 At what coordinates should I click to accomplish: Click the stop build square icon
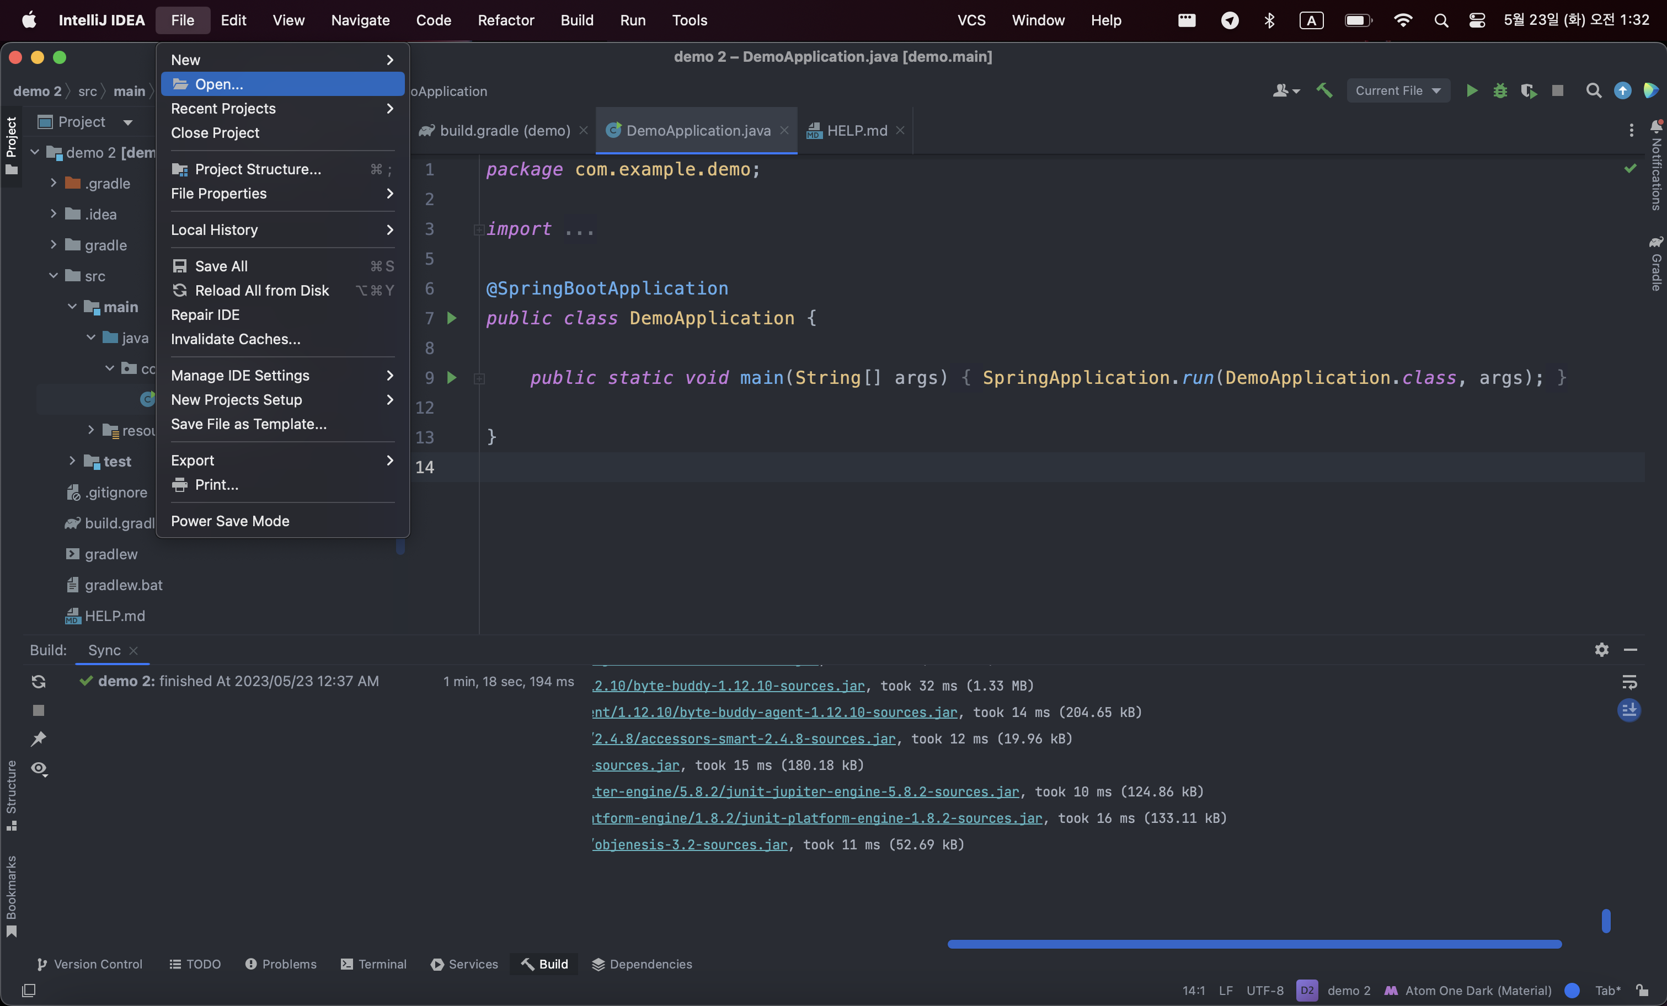(x=39, y=710)
